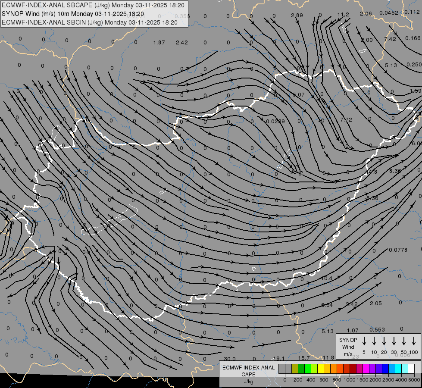Click the 10 m/s wind arrow in legend
422x388 pixels.
[374, 341]
